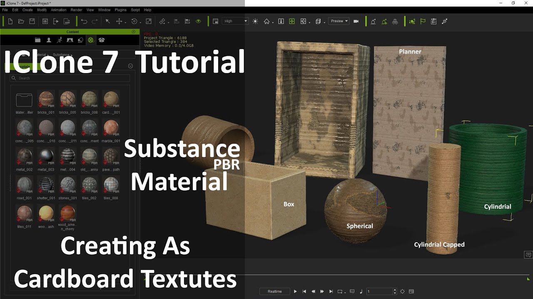
Task: Open the quality dropdown showing High
Action: tap(235, 21)
